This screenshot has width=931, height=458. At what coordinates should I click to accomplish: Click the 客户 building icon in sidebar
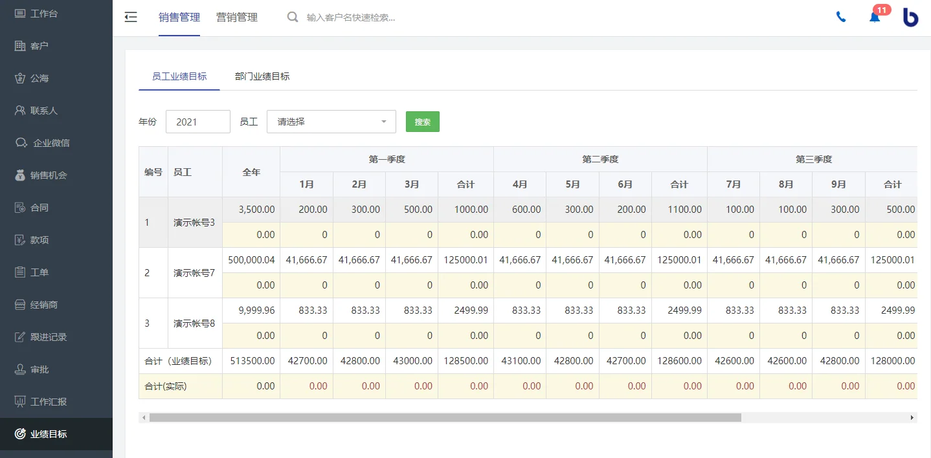click(20, 45)
